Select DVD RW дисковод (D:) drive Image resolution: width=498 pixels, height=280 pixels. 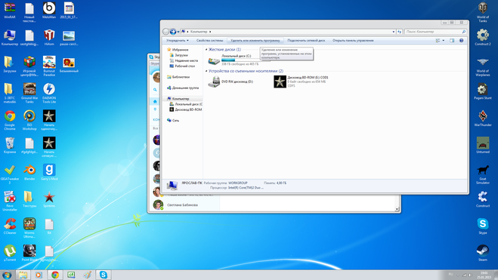pyautogui.click(x=231, y=82)
